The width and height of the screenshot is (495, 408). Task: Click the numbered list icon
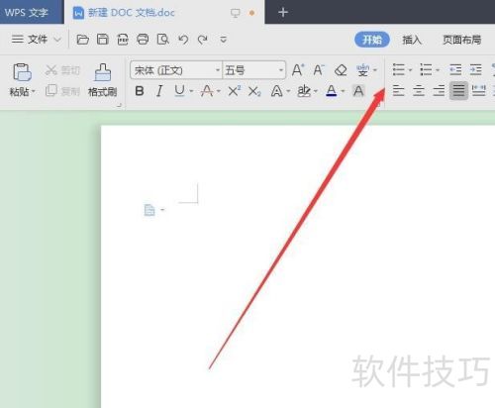click(x=426, y=70)
